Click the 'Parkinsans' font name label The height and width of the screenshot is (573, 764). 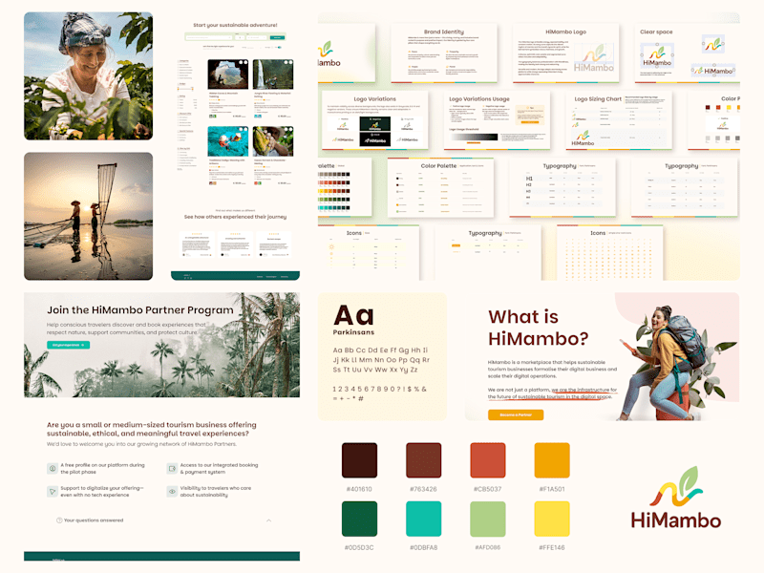[x=353, y=332]
